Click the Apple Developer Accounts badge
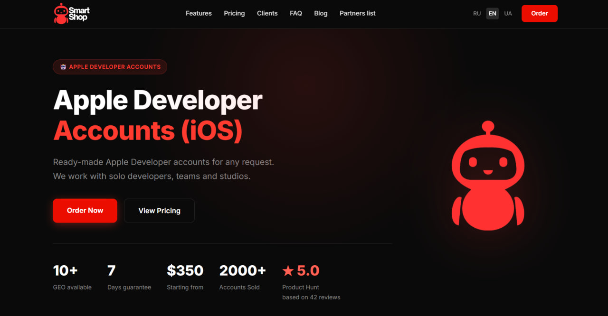608x316 pixels. [110, 67]
